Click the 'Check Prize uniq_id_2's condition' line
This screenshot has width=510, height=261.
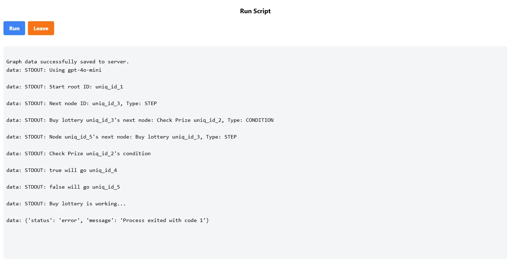[x=79, y=153]
